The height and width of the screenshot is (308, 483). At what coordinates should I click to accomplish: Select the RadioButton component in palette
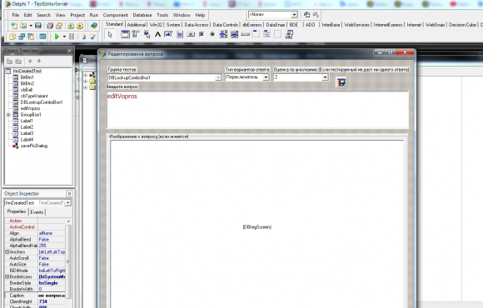click(x=212, y=34)
